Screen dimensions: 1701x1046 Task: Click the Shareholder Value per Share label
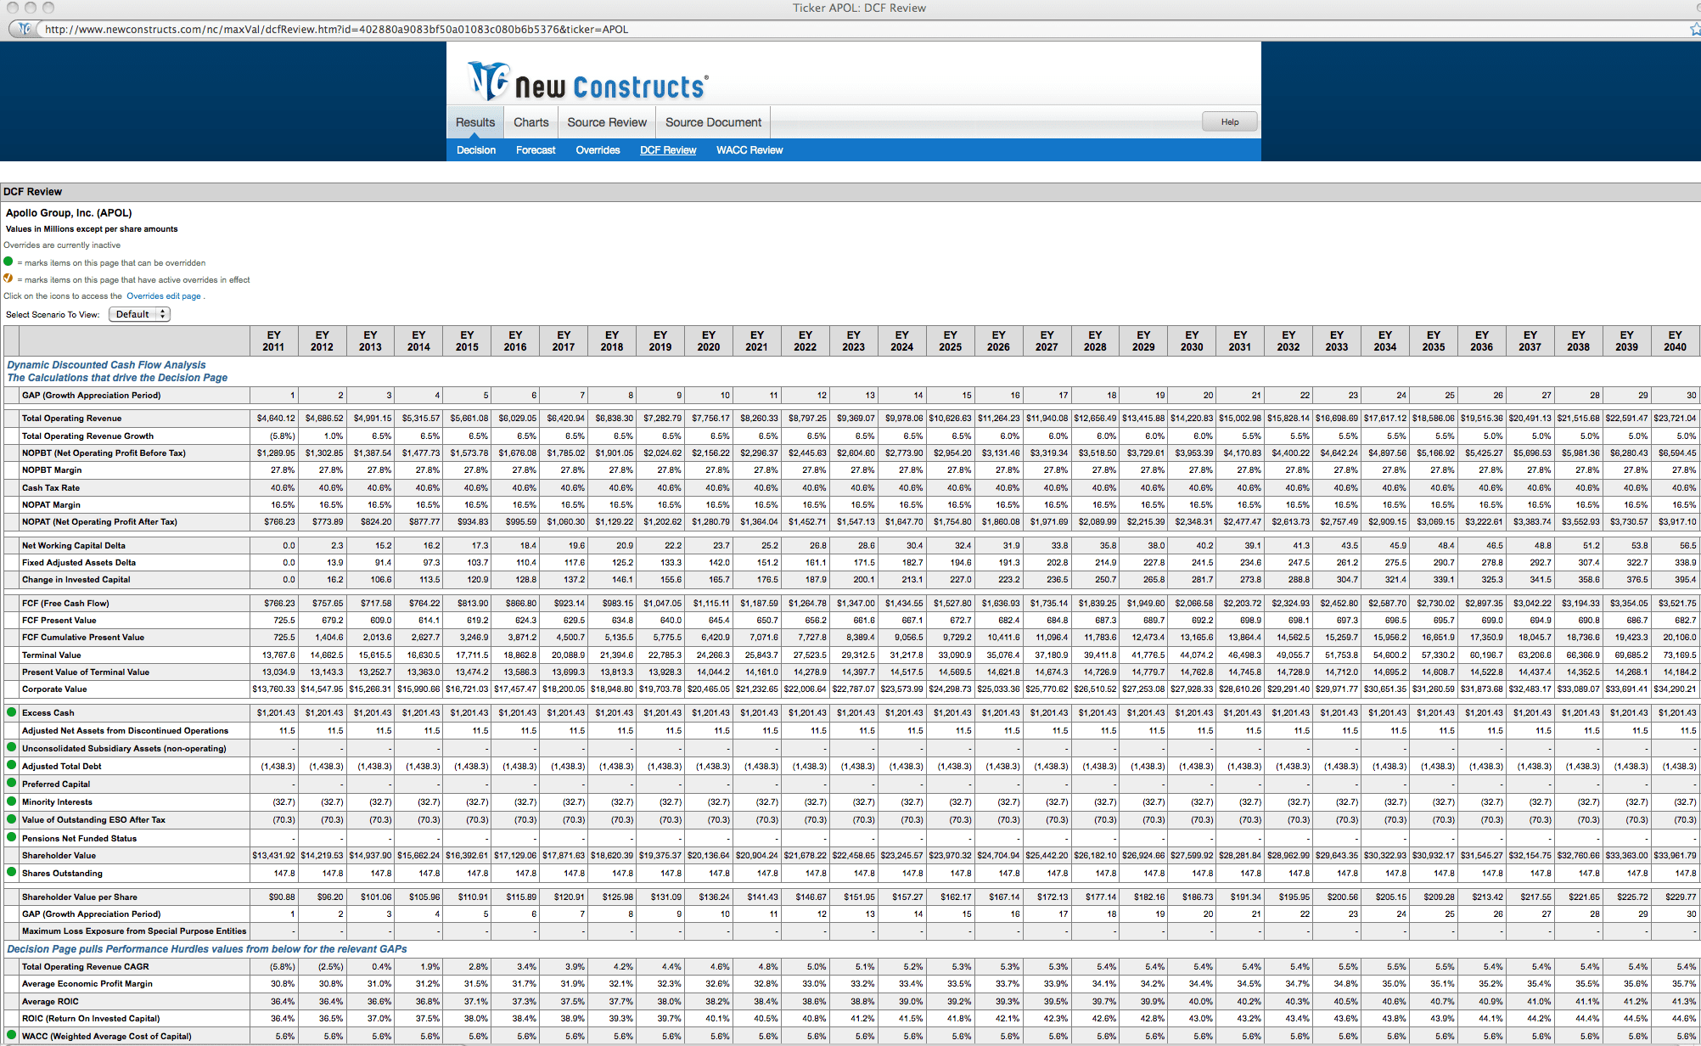79,897
